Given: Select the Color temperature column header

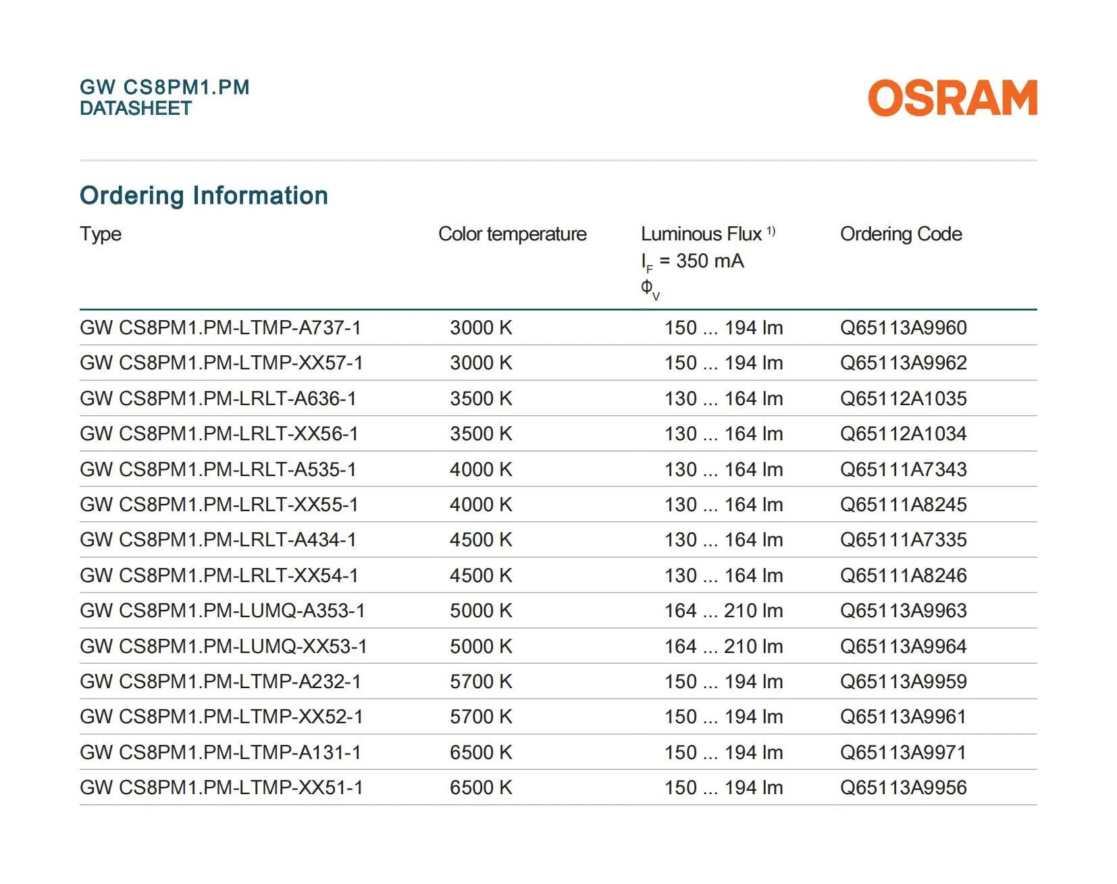Looking at the screenshot, I should [512, 234].
